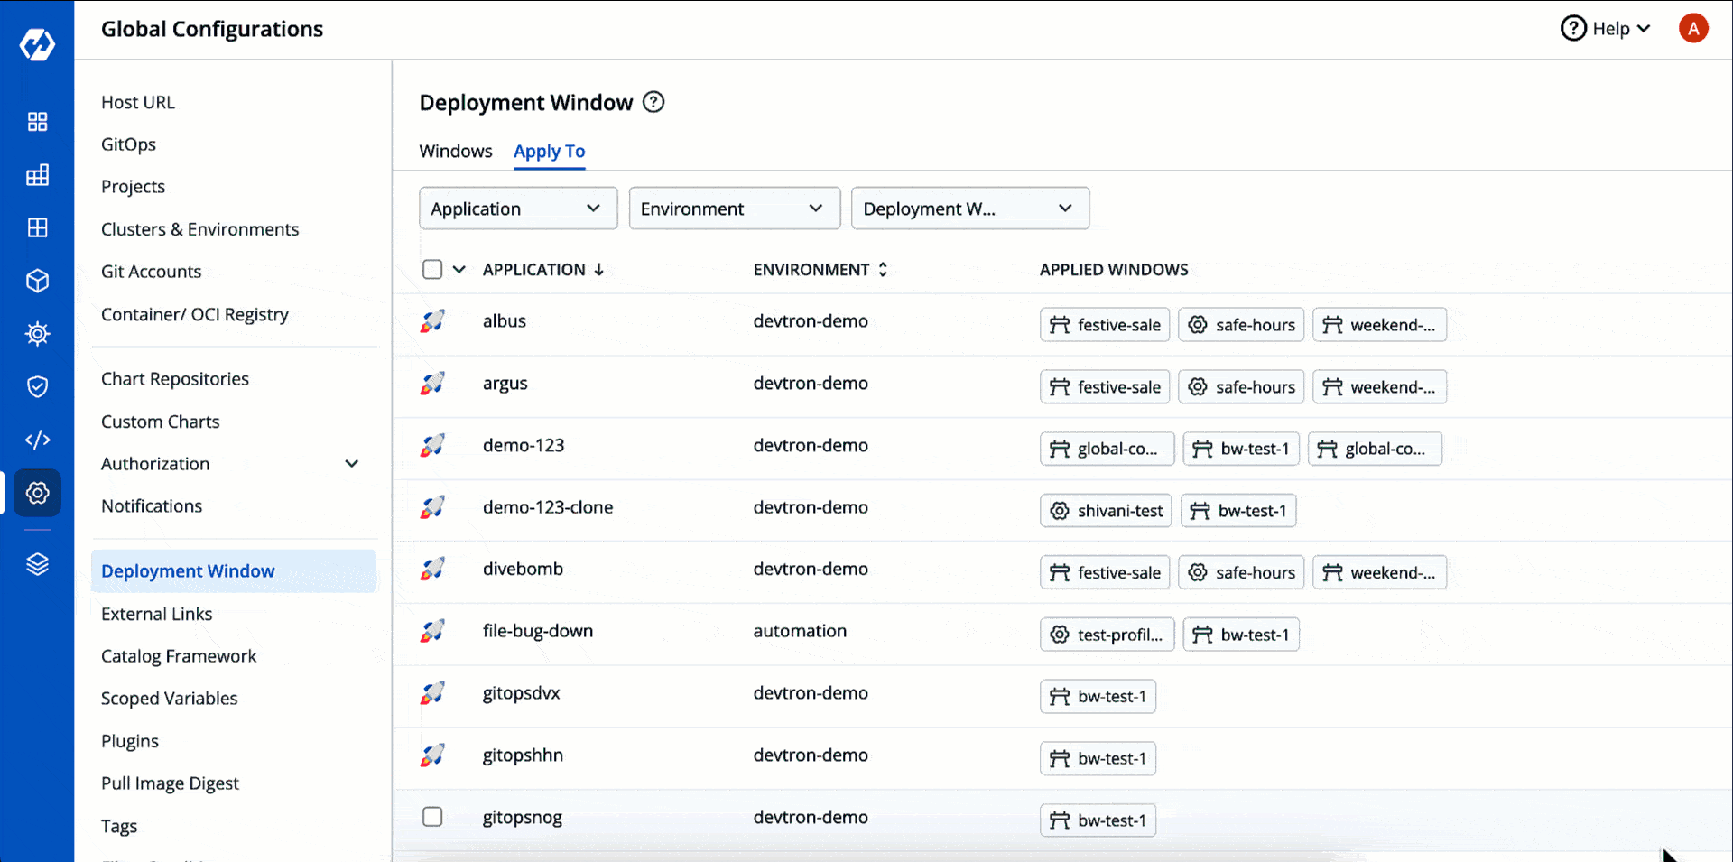The image size is (1733, 862).
Task: Open Deployment Window settings from the sidebar
Action: point(188,570)
